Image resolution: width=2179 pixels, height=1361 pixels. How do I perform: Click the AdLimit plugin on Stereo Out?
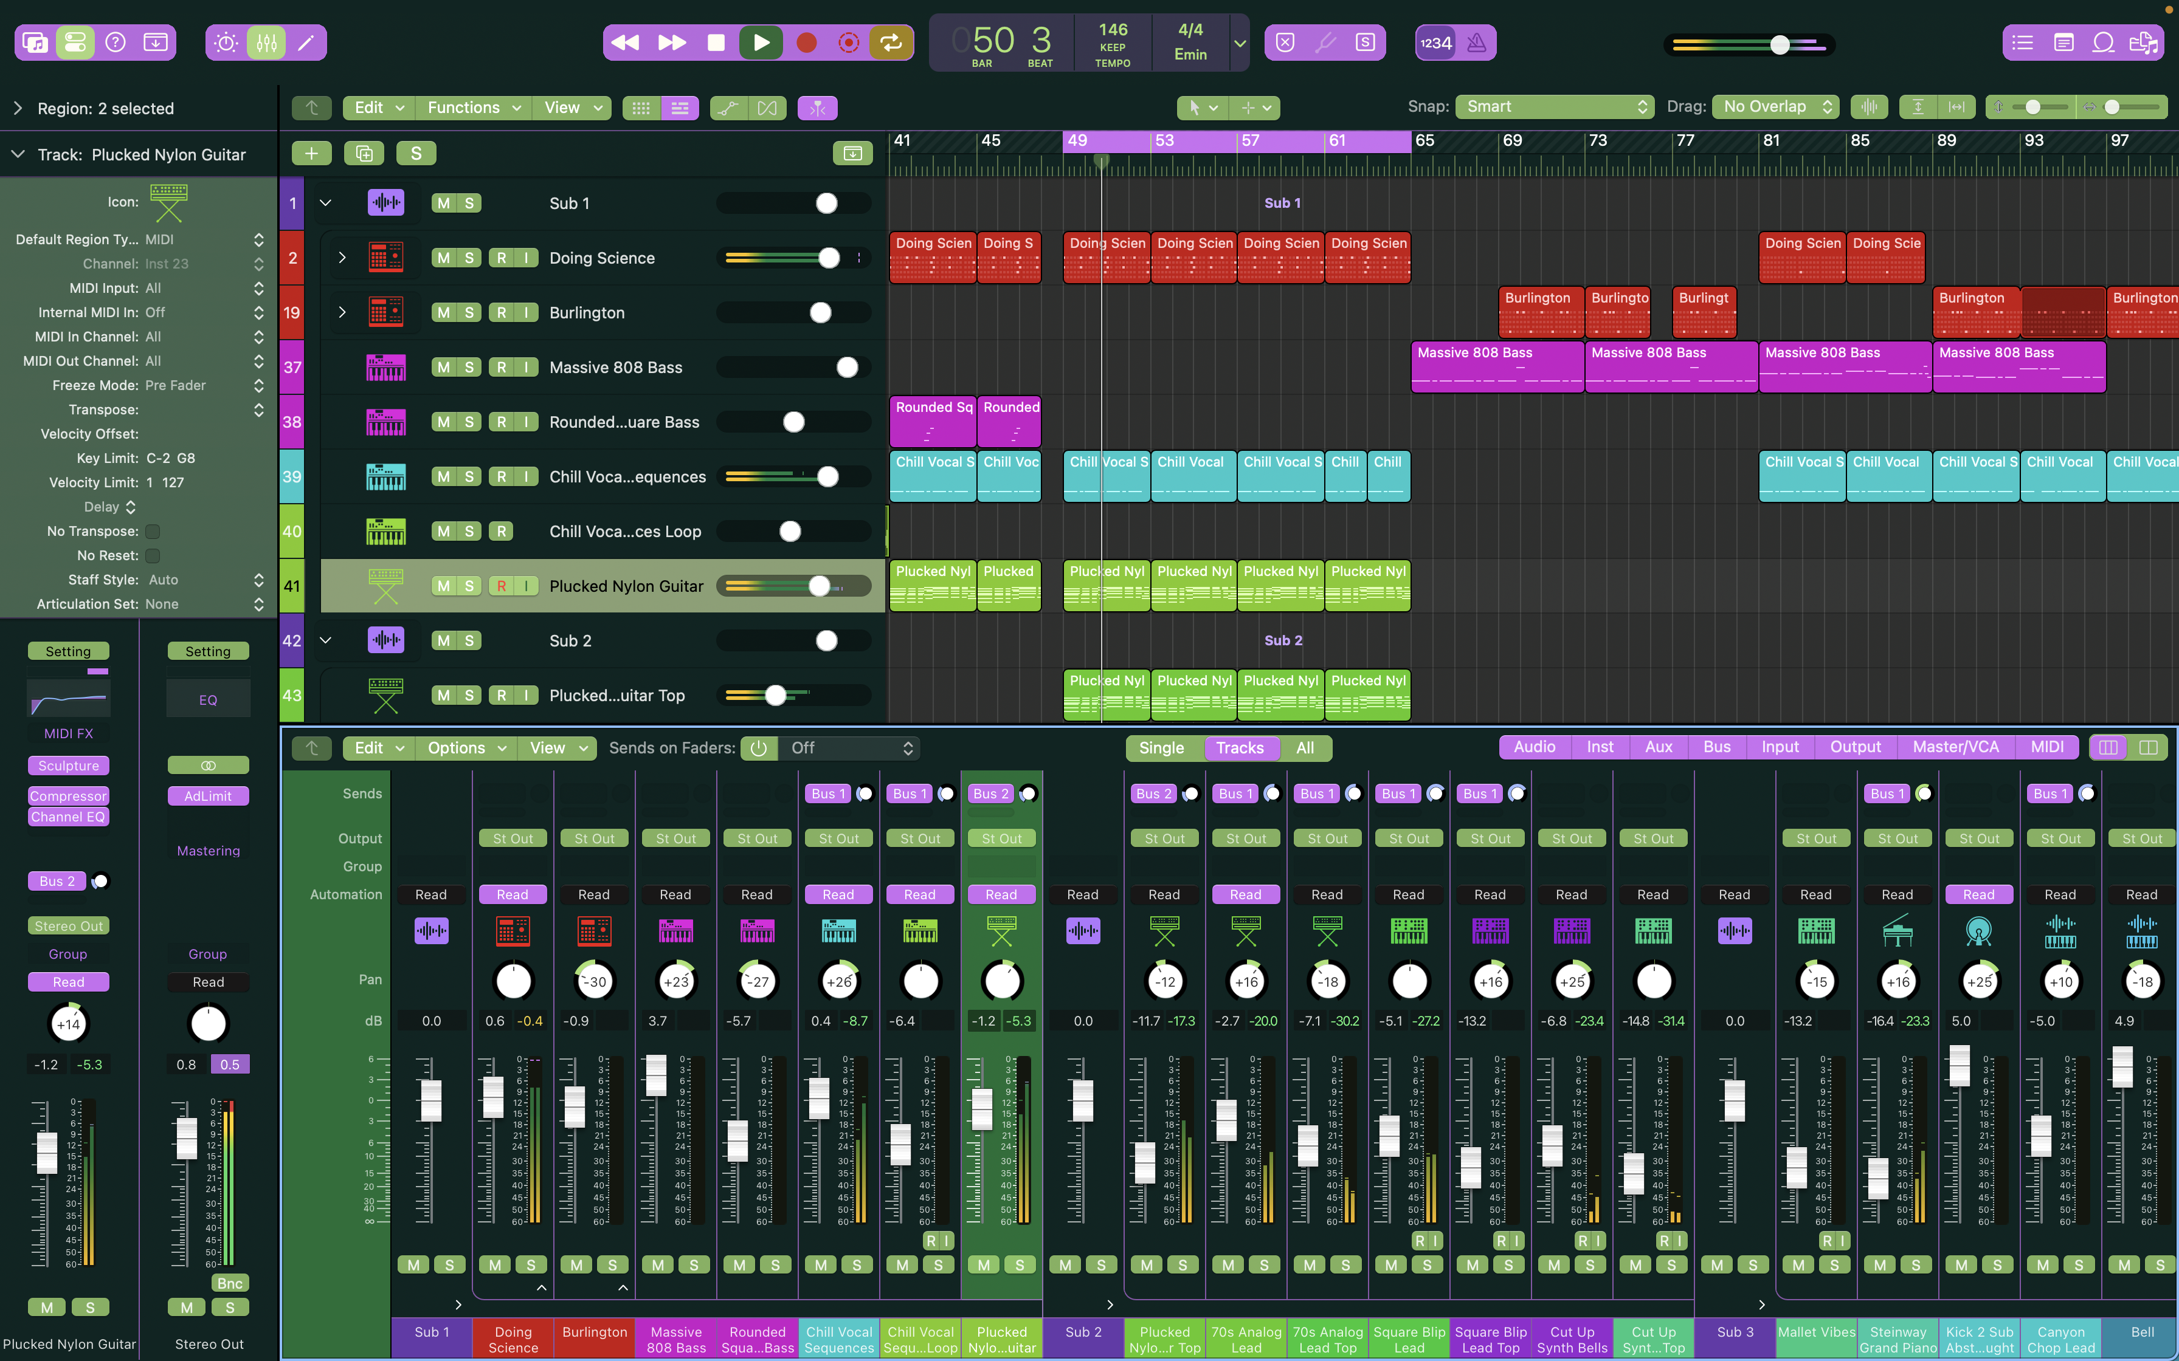click(x=208, y=796)
